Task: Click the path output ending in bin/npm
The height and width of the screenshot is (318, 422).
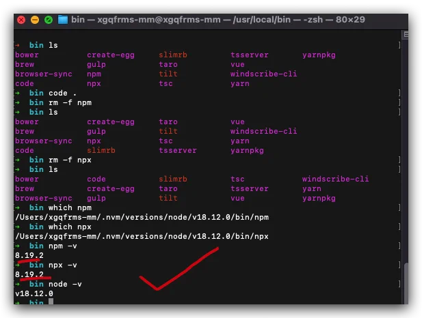Action: (x=142, y=217)
